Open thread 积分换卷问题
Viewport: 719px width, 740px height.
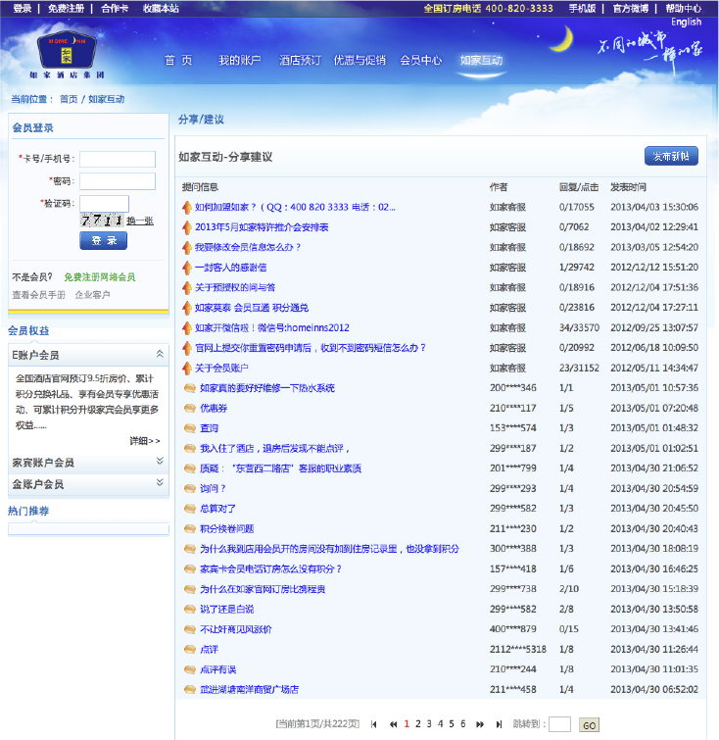point(227,529)
